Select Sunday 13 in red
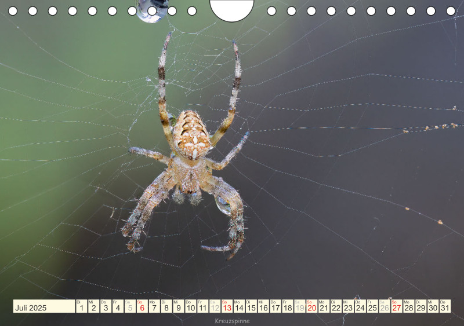Screen dimensions: 464x326 pos(227,306)
